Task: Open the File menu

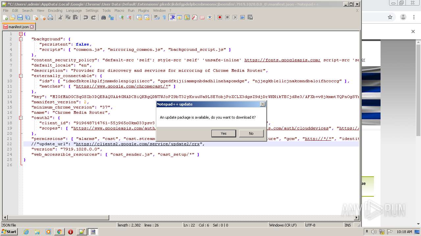Action: [x=6, y=10]
